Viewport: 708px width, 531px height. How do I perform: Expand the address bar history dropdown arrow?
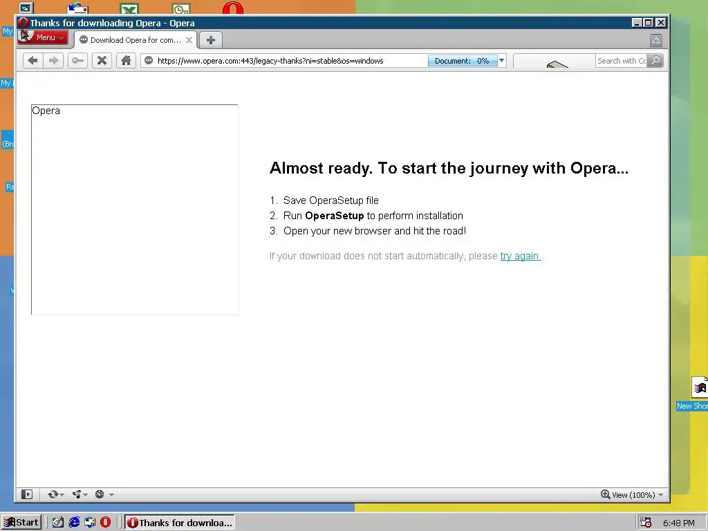tap(502, 61)
